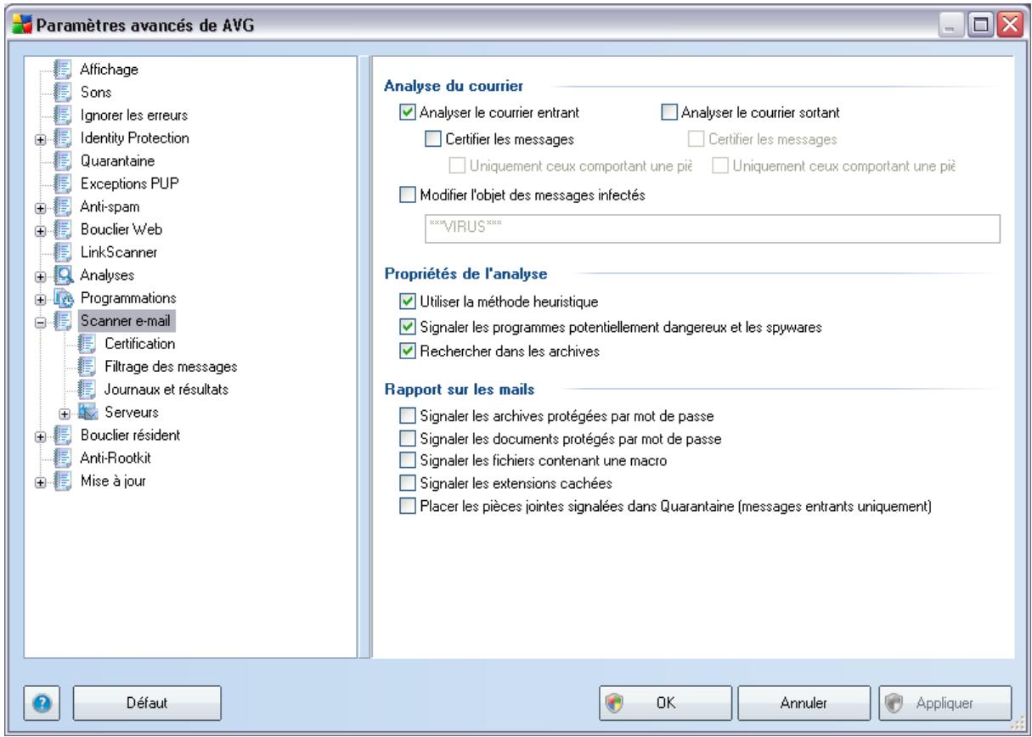Click the Bouclier Web item icon
This screenshot has height=737, width=1032.
point(61,228)
